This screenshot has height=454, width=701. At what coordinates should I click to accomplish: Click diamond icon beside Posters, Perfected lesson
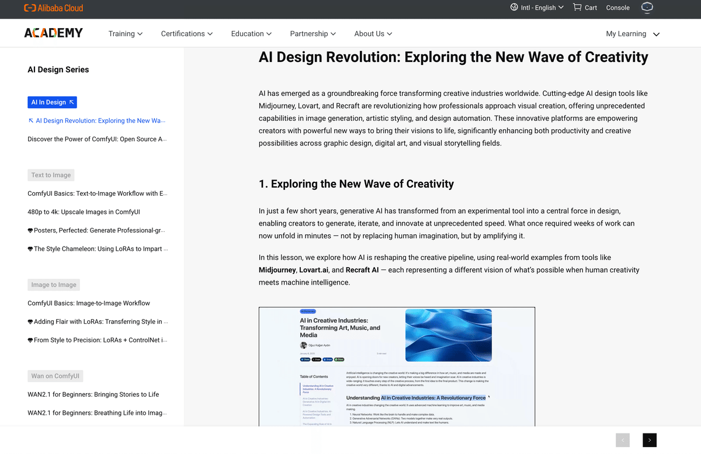pyautogui.click(x=30, y=231)
